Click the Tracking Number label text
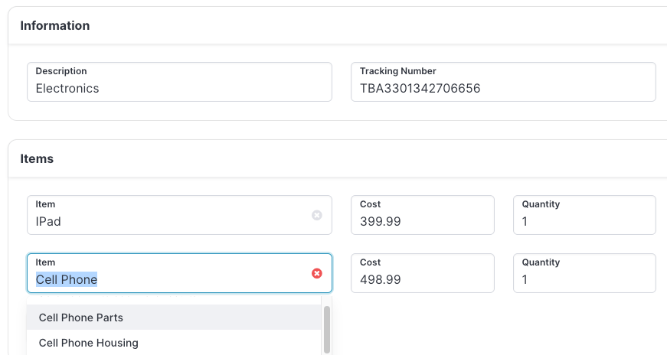The image size is (667, 355). click(397, 71)
